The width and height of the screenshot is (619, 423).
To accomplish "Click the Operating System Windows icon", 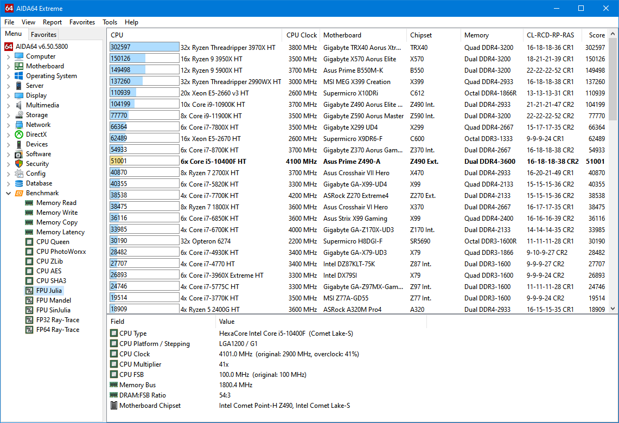I will coord(19,76).
